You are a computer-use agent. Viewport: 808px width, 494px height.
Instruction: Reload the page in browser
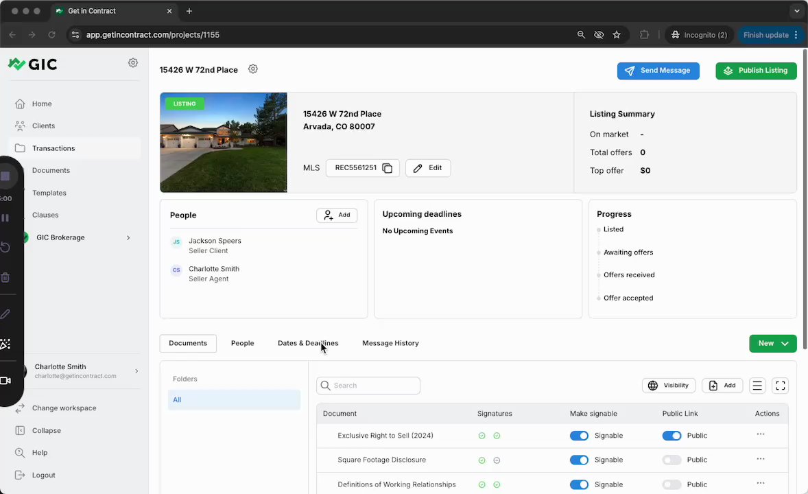pyautogui.click(x=51, y=34)
